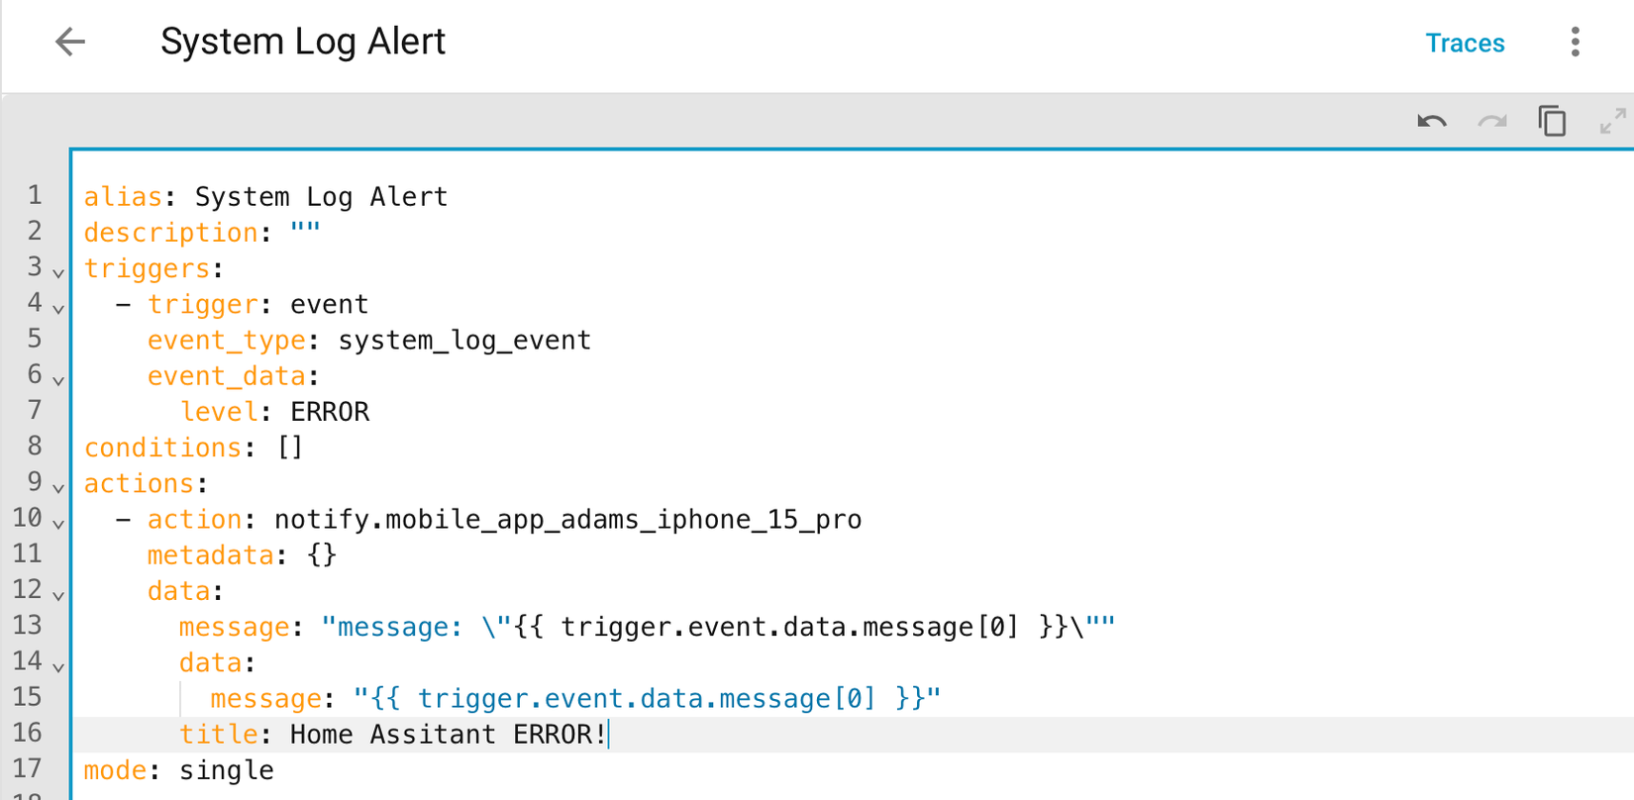Screen dimensions: 1634x800
Task: Navigate back using the back arrow
Action: tap(69, 42)
